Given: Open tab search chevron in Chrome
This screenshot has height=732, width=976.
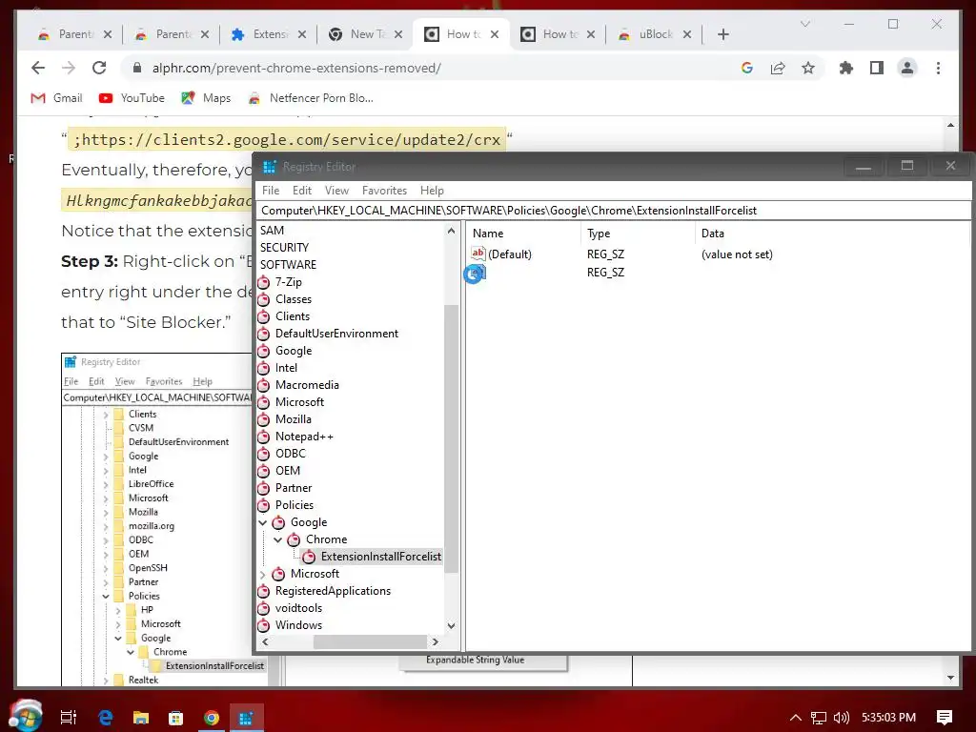Looking at the screenshot, I should pyautogui.click(x=804, y=24).
